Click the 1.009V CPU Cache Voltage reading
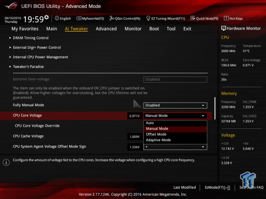 click(x=135, y=137)
